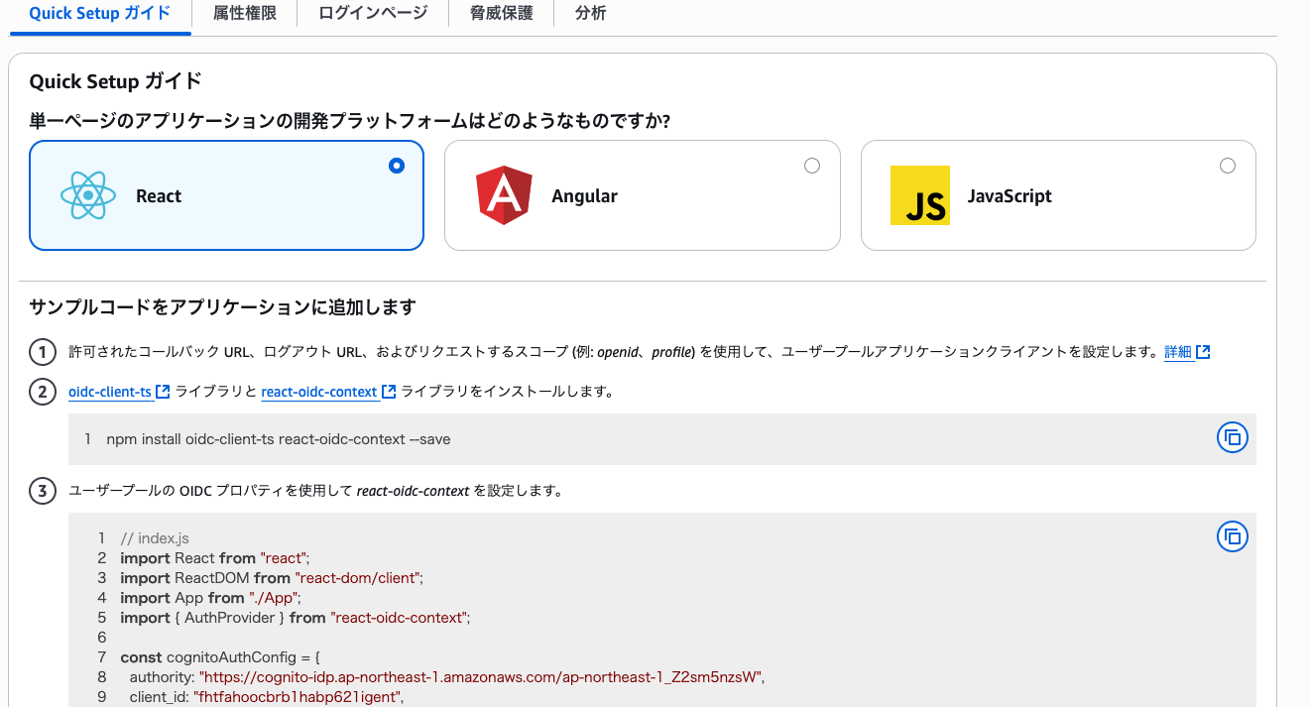Switch to the 属性権限 tab

(245, 14)
